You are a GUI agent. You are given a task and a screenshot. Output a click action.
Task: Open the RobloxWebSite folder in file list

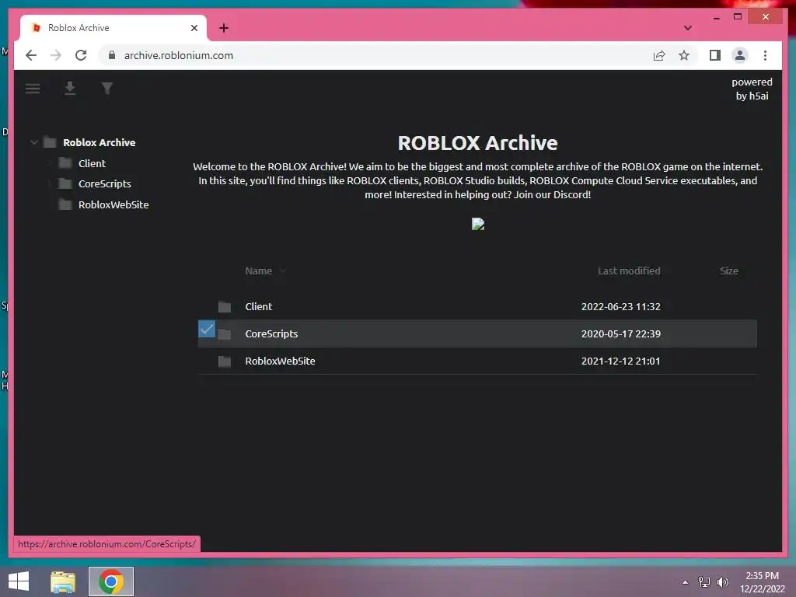[x=280, y=361]
